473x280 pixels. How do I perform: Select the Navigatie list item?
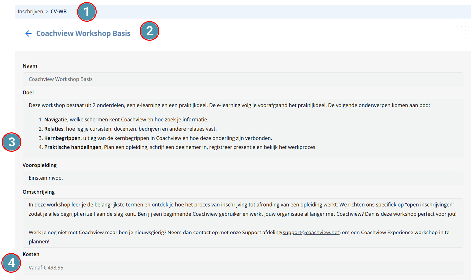(x=124, y=120)
